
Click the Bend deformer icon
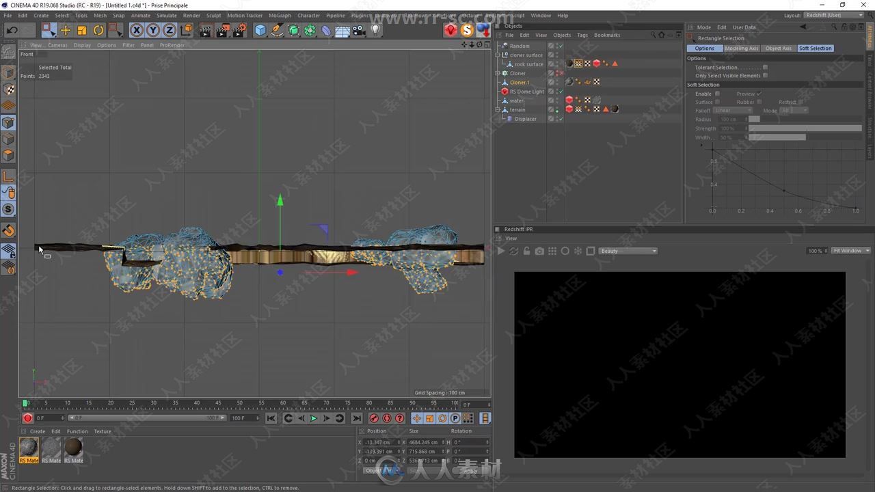[x=327, y=30]
